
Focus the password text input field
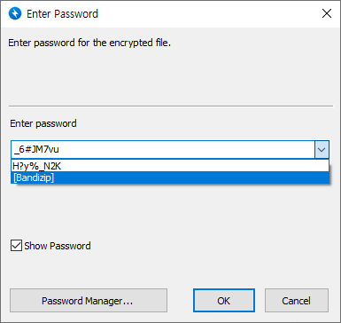click(163, 150)
